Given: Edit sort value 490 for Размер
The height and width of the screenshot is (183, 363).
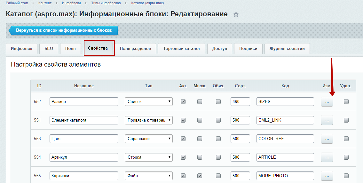Looking at the screenshot, I should point(240,101).
